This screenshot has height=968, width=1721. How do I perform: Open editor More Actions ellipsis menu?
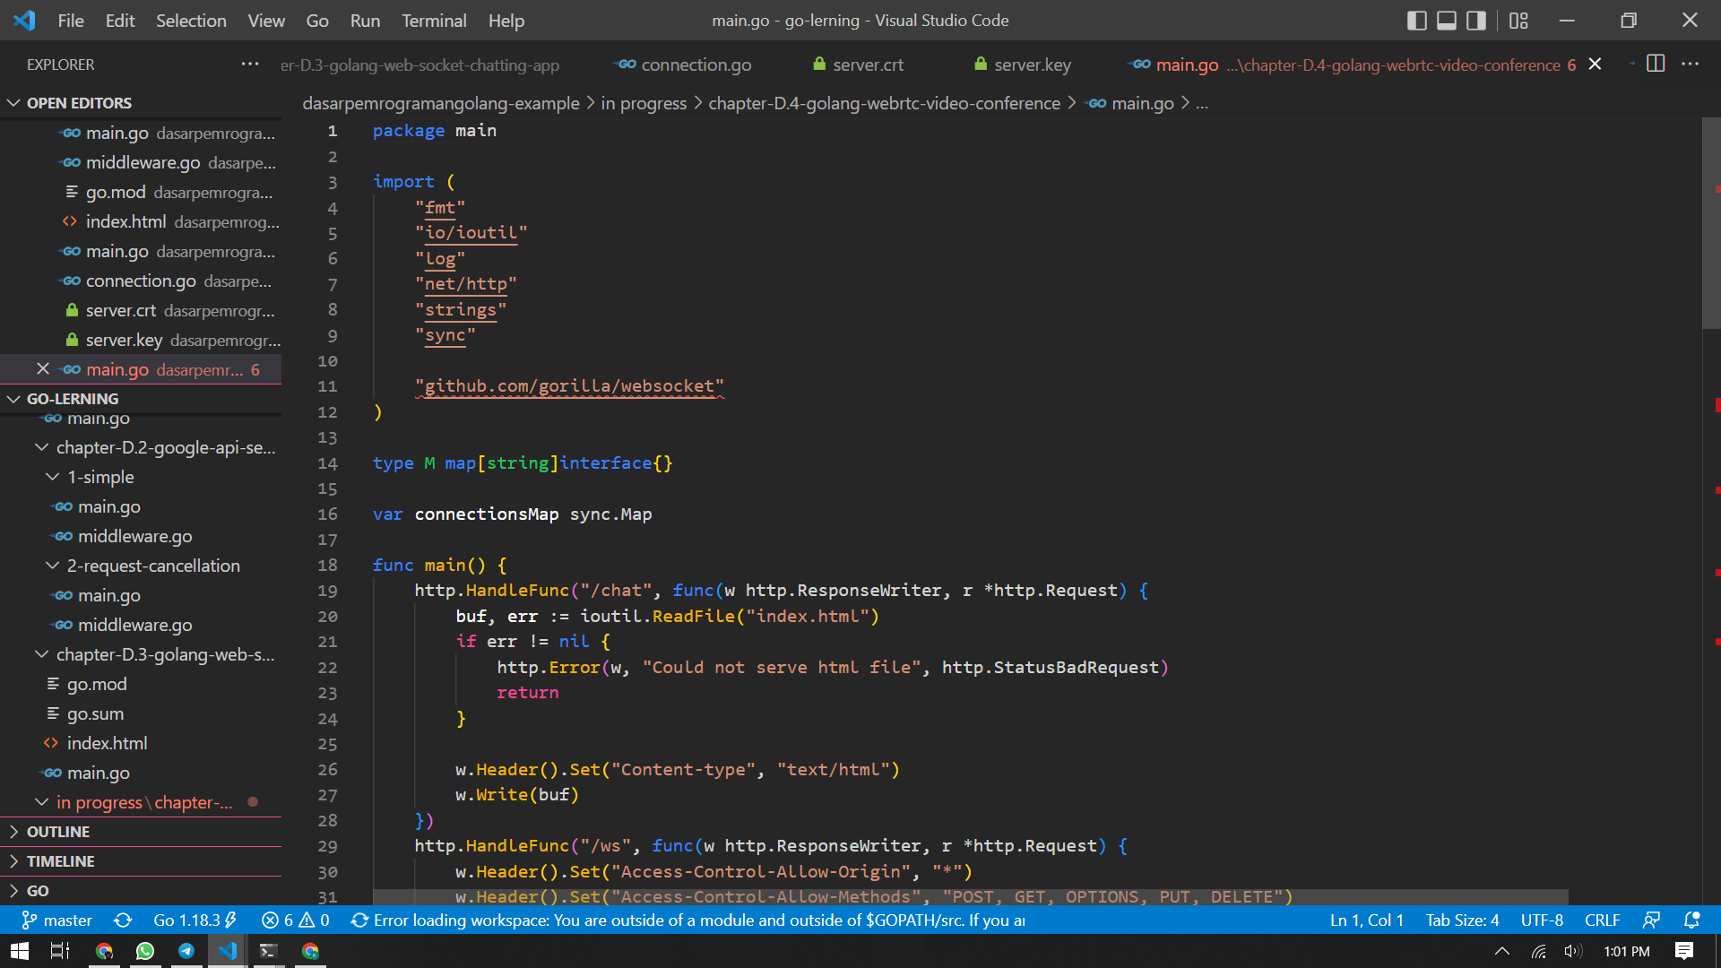[1690, 64]
